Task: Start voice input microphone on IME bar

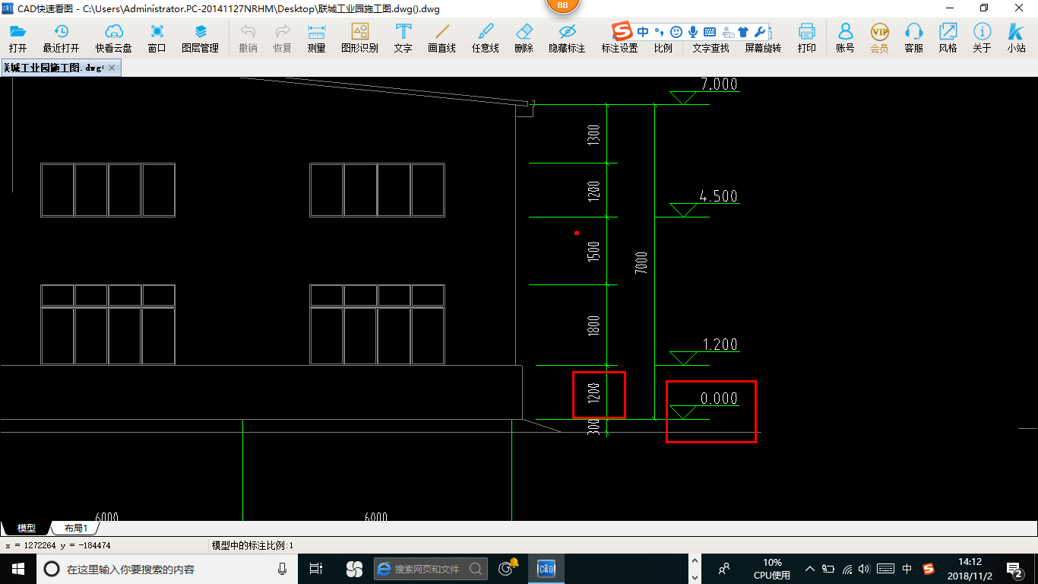Action: click(x=692, y=31)
